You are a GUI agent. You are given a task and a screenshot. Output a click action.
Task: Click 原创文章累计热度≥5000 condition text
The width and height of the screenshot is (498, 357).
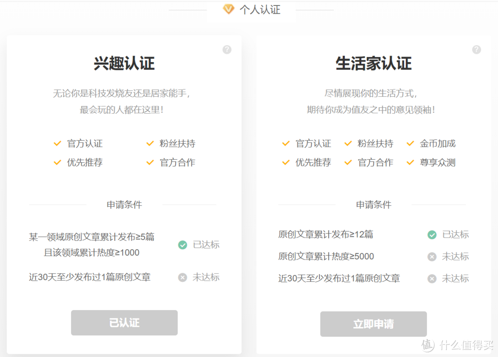click(x=326, y=257)
